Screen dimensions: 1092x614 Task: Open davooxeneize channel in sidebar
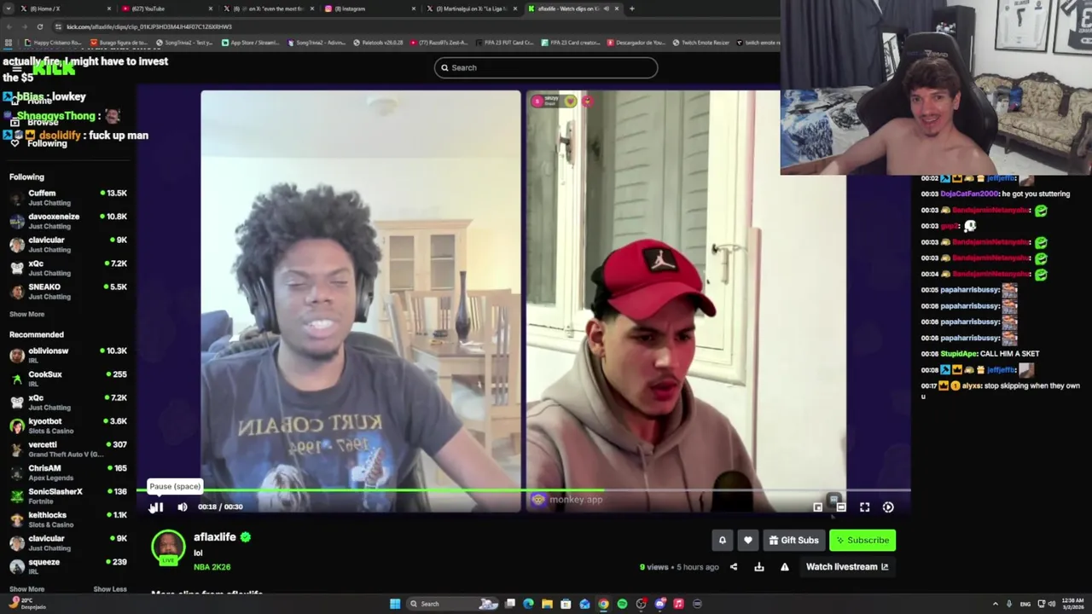[x=70, y=221]
